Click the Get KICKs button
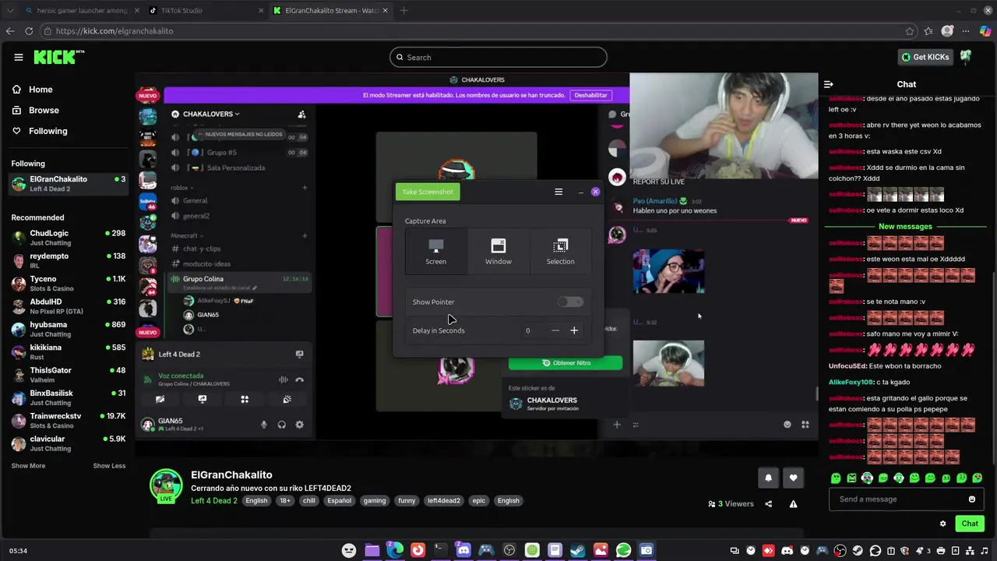 click(925, 57)
